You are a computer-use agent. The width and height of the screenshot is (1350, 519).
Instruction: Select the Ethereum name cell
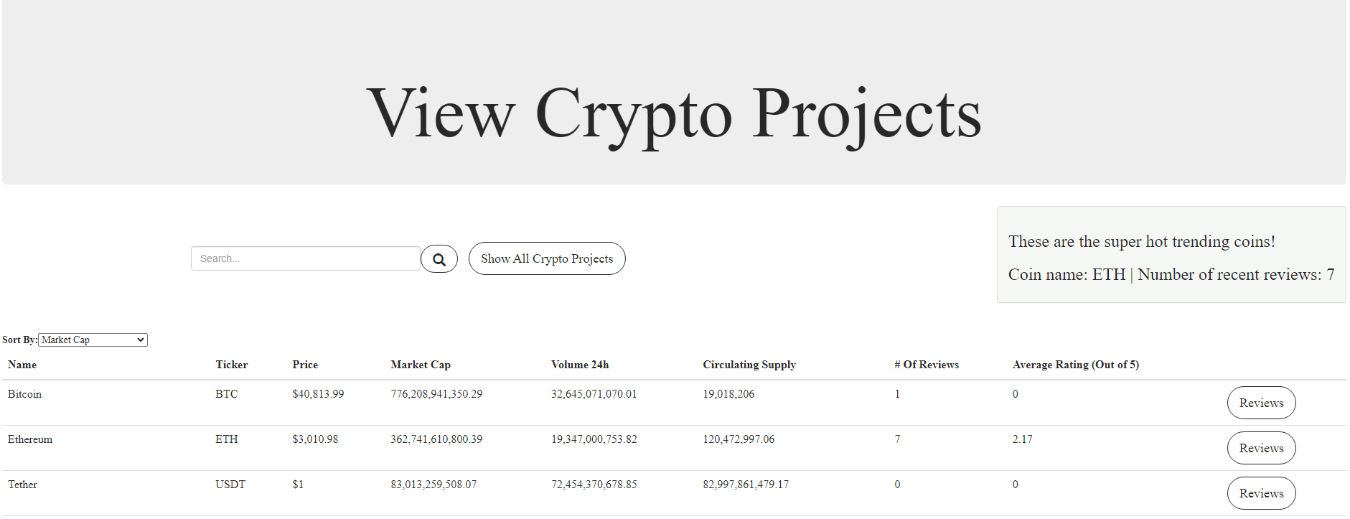[x=30, y=439]
